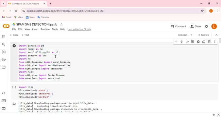Run the first imports code cell
The image size is (221, 117).
[14, 46]
